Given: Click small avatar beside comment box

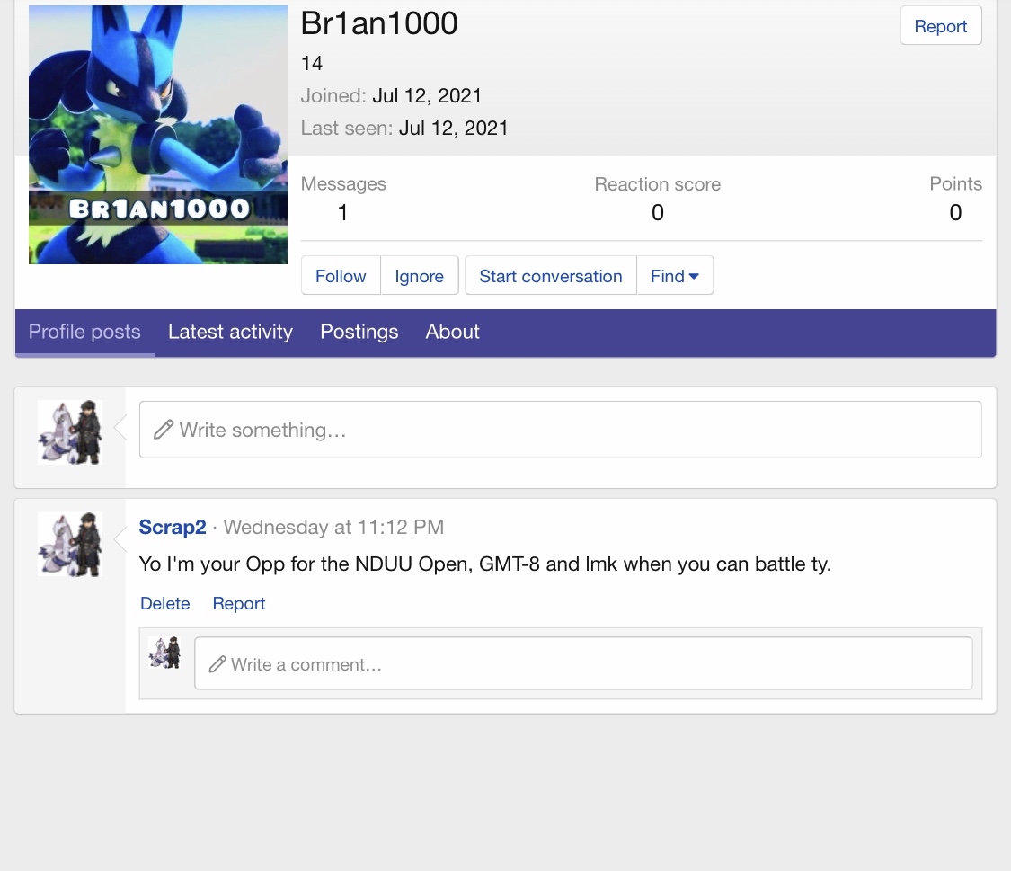Looking at the screenshot, I should coord(164,653).
